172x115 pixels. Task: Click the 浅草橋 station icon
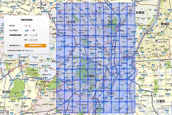coord(126,53)
